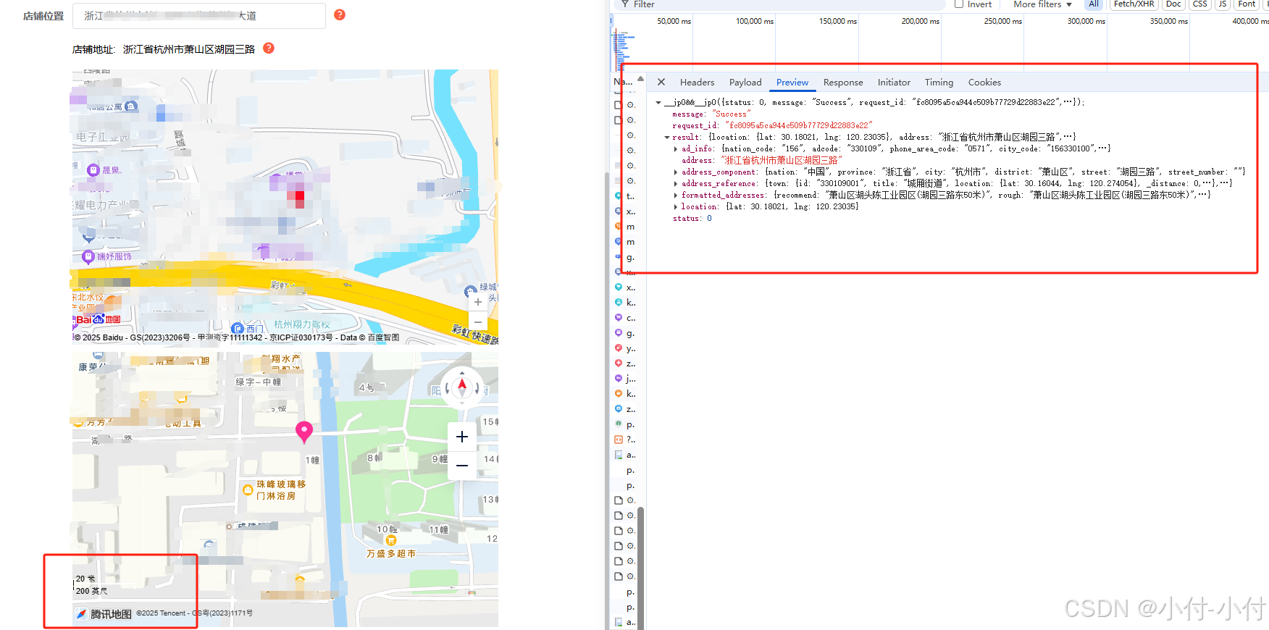Collapse the result object node

667,138
